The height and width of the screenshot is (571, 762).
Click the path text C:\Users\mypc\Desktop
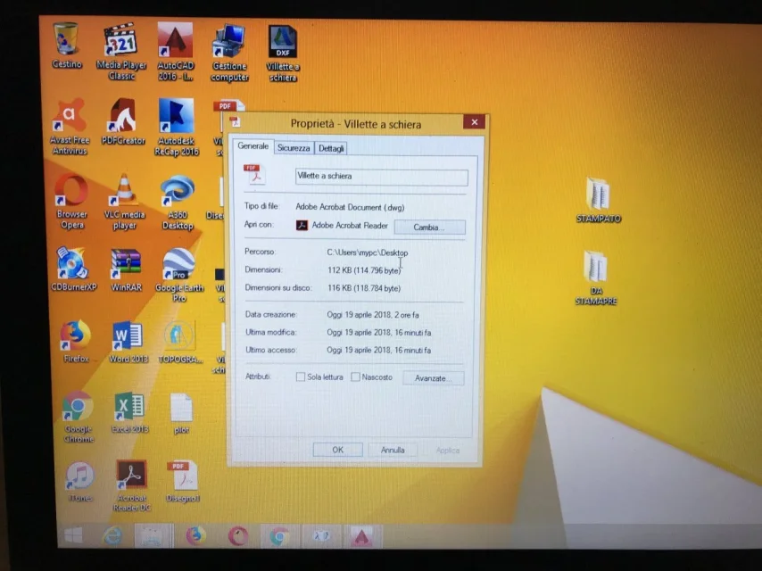368,252
